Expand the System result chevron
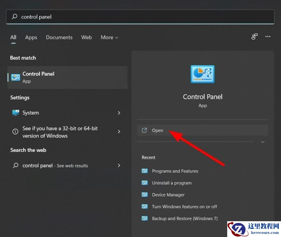Screen dimensions: 281x237 click(119, 113)
